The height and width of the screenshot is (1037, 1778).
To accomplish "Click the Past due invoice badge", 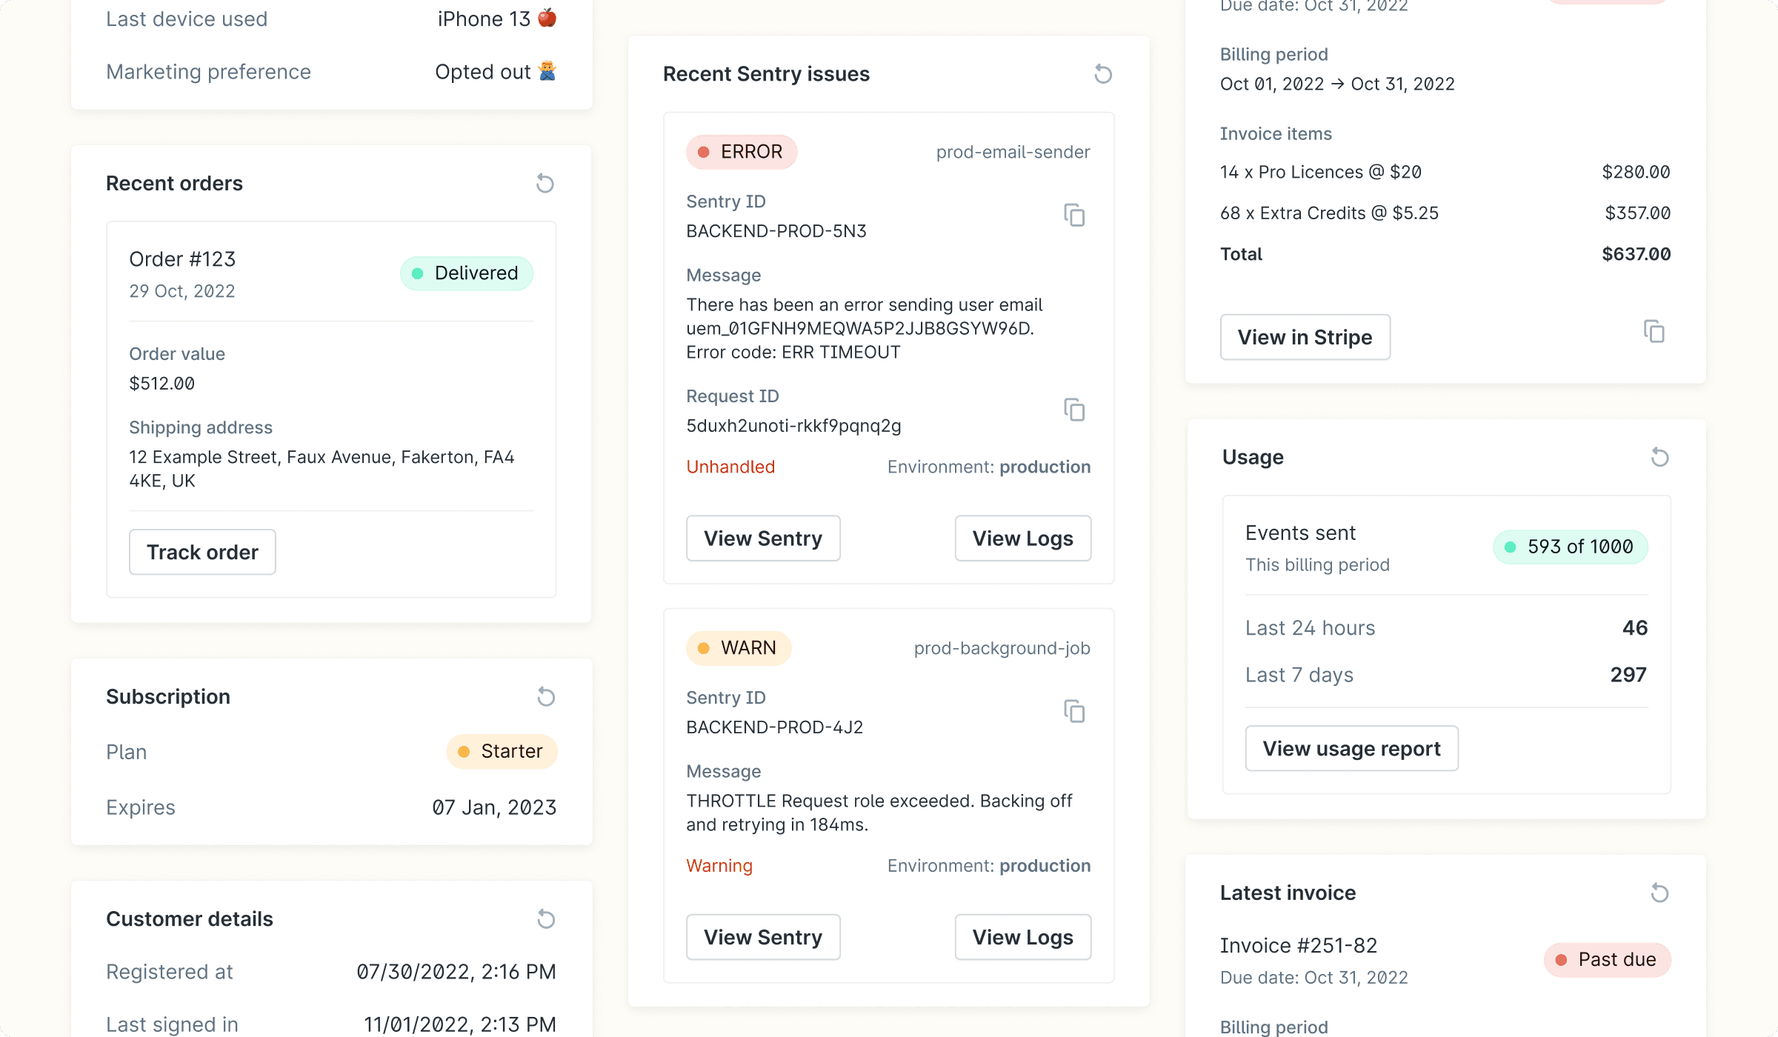I will [1607, 960].
